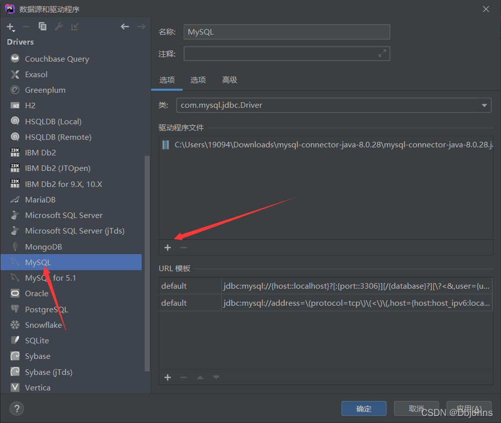Click the make global arrow icon
This screenshot has width=501, height=423.
coord(75,27)
